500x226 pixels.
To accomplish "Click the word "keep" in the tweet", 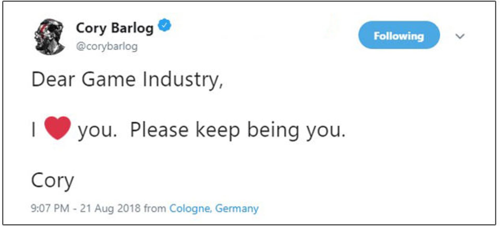I will [x=217, y=130].
